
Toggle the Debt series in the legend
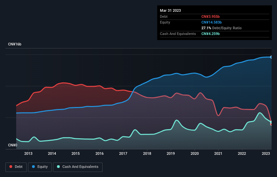[x=16, y=167]
